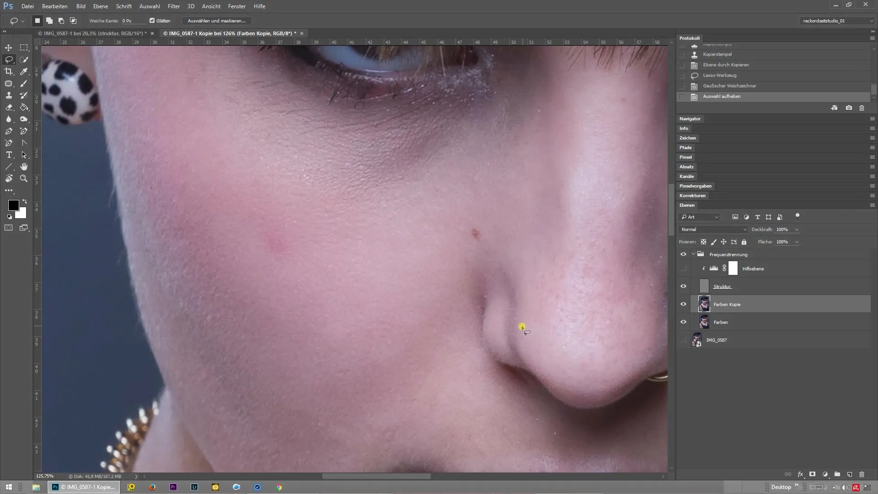Select the Blur tool
Image resolution: width=878 pixels, height=494 pixels.
coord(9,119)
